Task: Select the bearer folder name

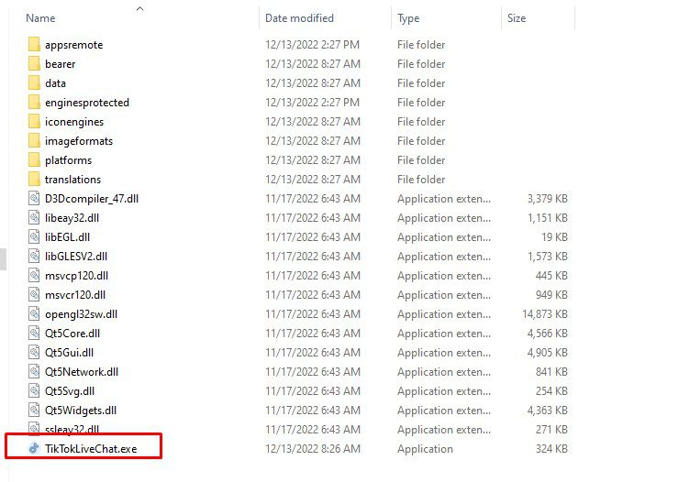Action: click(61, 64)
